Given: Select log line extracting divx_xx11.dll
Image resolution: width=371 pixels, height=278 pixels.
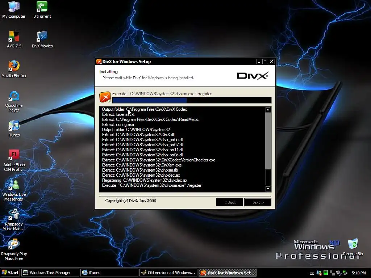Looking at the screenshot, I should [x=142, y=150].
